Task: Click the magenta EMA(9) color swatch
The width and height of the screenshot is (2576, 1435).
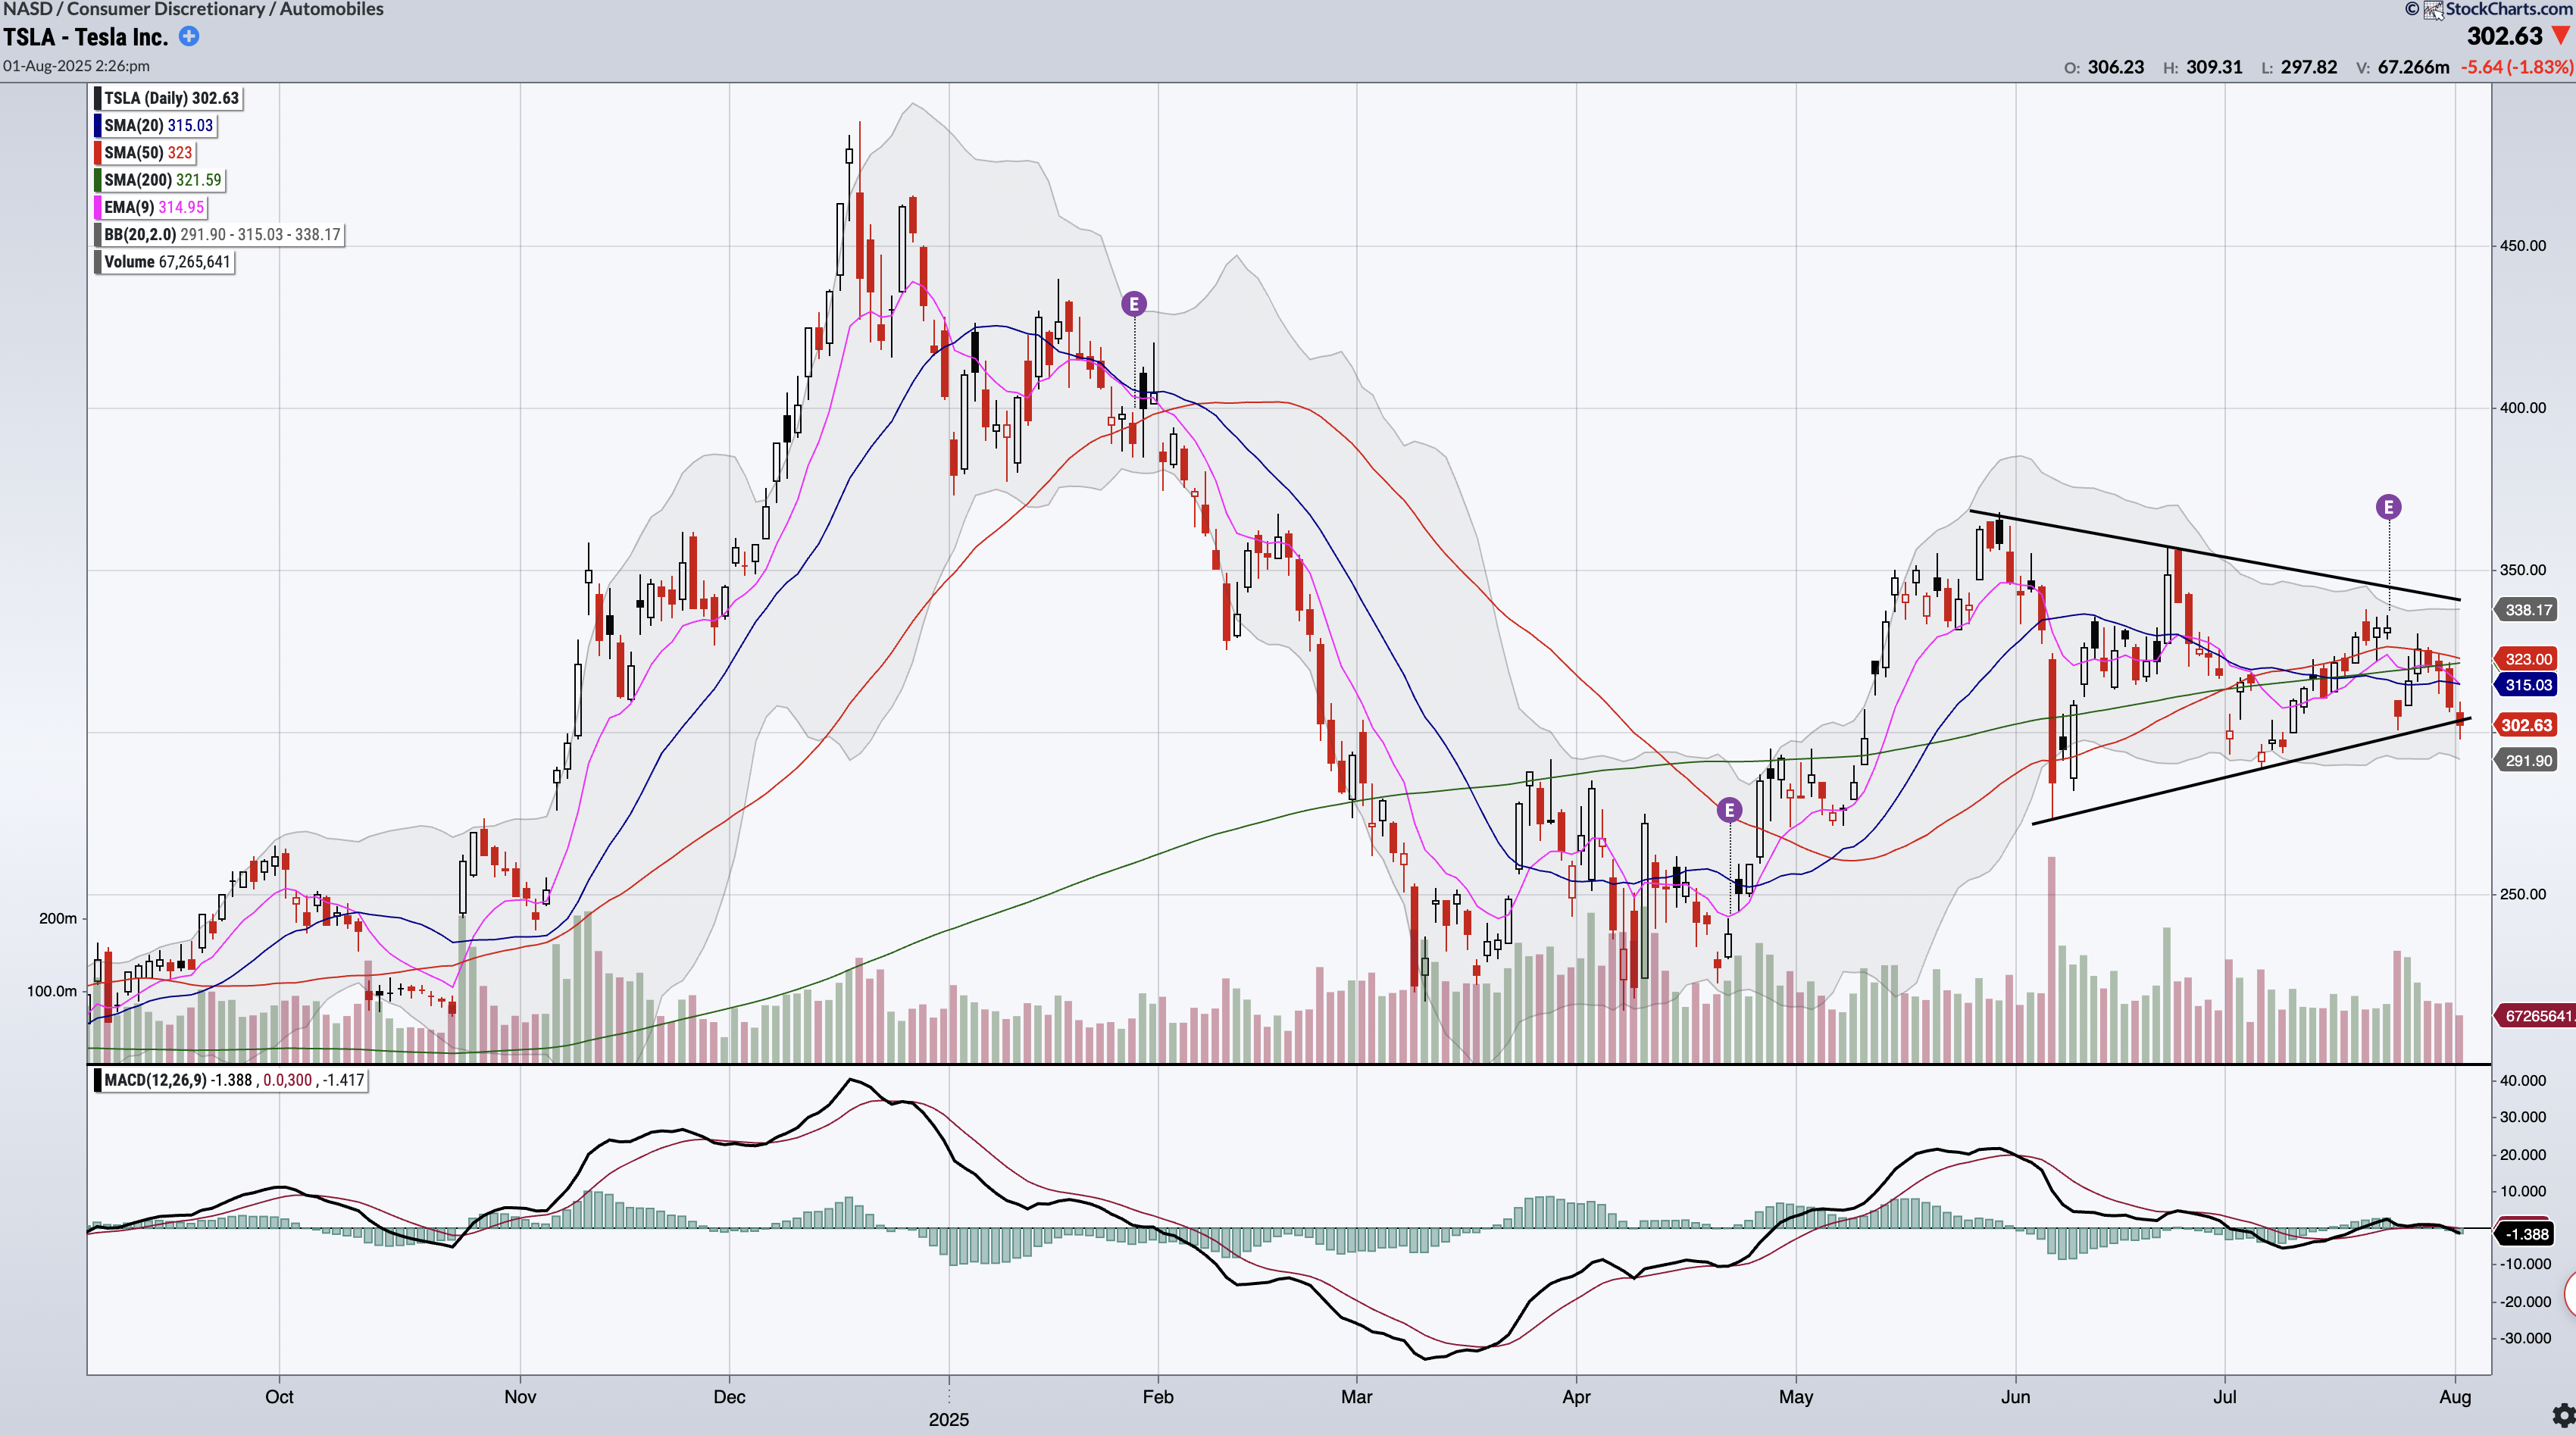Action: pyautogui.click(x=98, y=207)
